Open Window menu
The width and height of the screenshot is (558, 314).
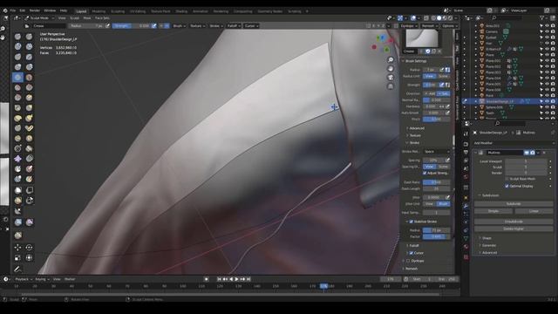click(x=50, y=10)
